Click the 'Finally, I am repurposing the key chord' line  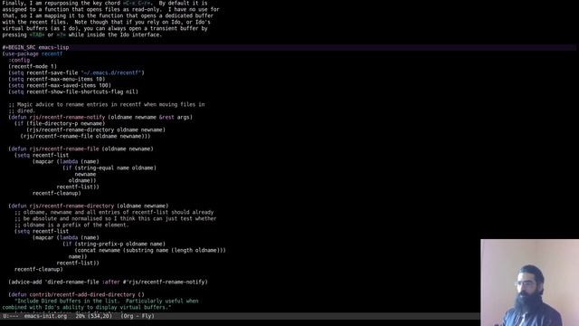tap(105, 3)
